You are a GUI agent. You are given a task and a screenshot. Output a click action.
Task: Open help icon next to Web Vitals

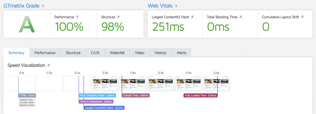176,6
